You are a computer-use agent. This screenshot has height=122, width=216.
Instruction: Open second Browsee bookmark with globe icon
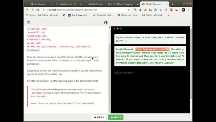coord(129,15)
